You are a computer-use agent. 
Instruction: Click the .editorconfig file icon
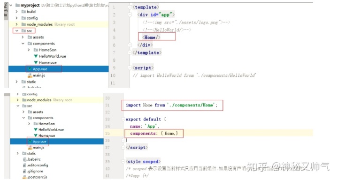24,165
